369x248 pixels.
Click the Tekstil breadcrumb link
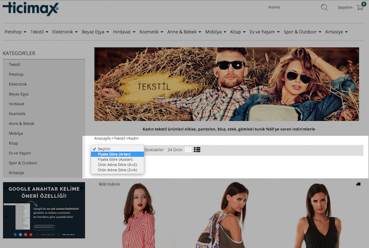(x=119, y=139)
